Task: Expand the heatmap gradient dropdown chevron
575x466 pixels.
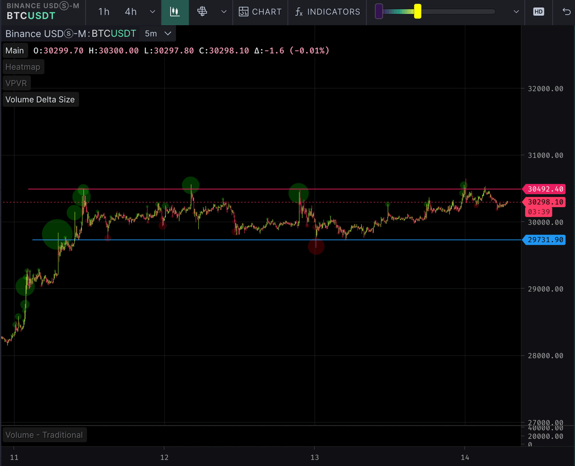Action: (516, 12)
